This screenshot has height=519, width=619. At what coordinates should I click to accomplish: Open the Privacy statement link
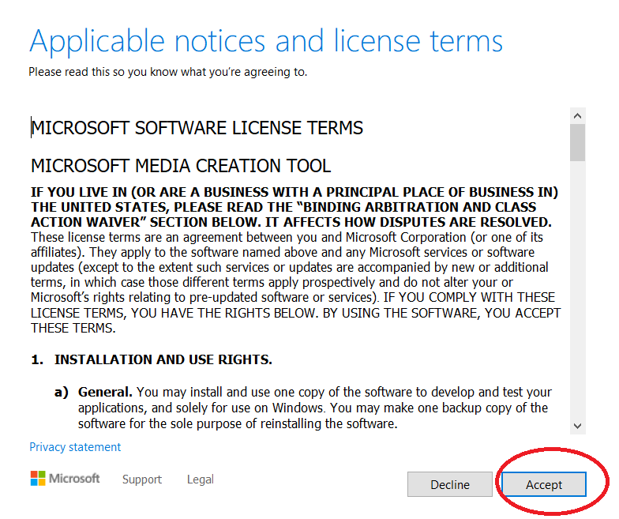pos(75,447)
